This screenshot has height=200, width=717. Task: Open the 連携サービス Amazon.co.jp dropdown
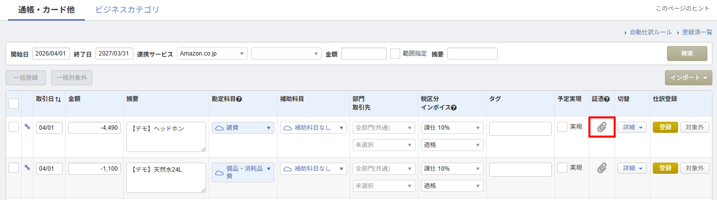click(212, 54)
